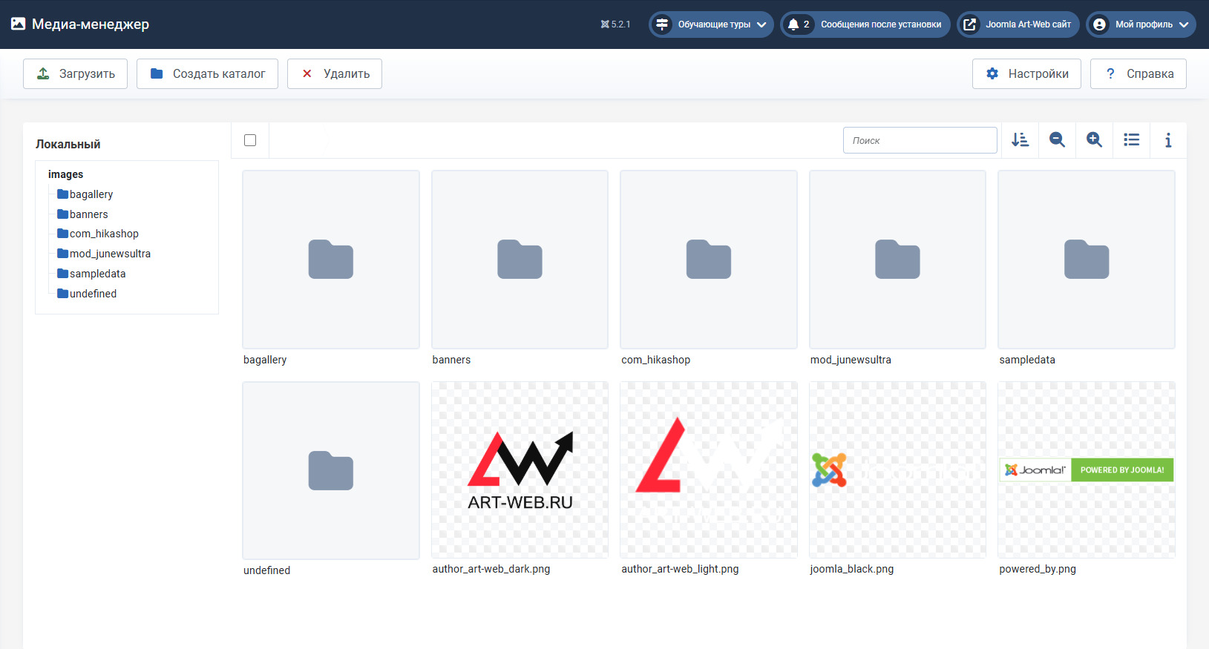Screen dimensions: 1209x649
Task: Click the Загрузить upload button
Action: pyautogui.click(x=75, y=73)
